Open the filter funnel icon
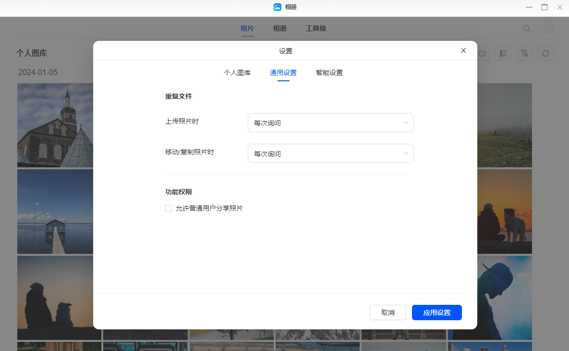This screenshot has width=569, height=351. (524, 53)
